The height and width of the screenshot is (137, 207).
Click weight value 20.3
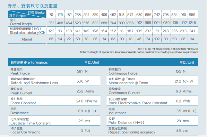[148, 31]
